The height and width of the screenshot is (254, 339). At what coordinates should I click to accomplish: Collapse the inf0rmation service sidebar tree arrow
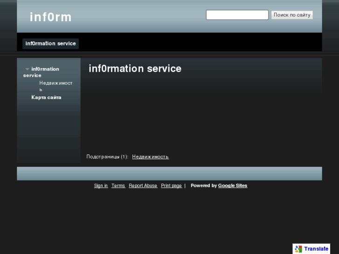click(27, 69)
